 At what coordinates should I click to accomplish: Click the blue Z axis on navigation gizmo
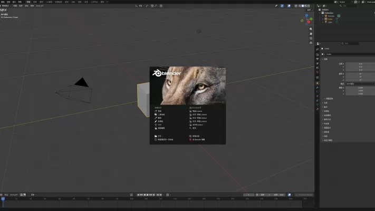click(x=306, y=15)
